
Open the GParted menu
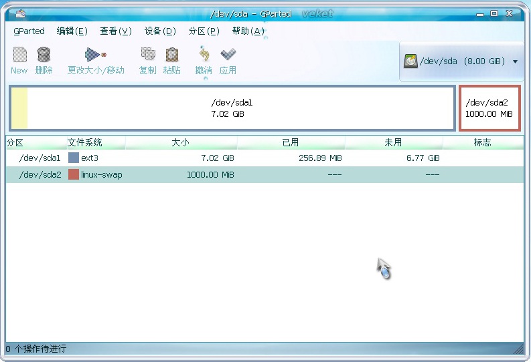click(x=29, y=31)
